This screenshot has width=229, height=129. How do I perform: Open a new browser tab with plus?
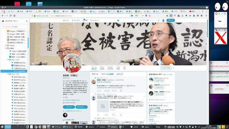coord(203,11)
